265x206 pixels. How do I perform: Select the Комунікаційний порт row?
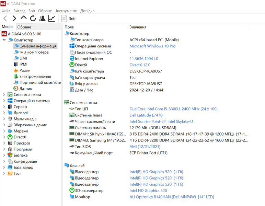click(x=118, y=153)
